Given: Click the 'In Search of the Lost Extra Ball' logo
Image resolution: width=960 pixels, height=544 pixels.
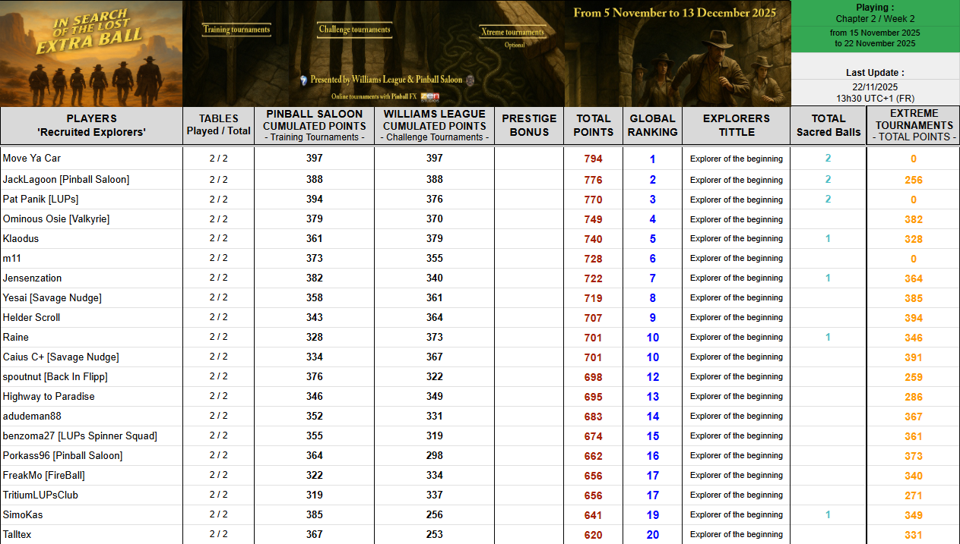Looking at the screenshot, I should 91,53.
